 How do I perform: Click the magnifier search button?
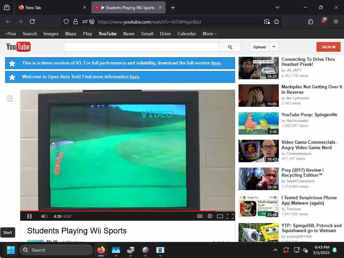230,47
